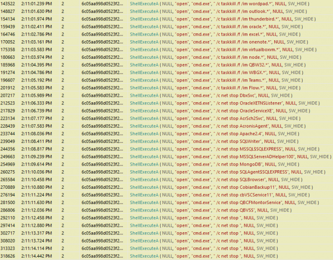The width and height of the screenshot is (333, 260).
Task: Click timestamp 2:11:14.442 PM
Action: point(37,256)
